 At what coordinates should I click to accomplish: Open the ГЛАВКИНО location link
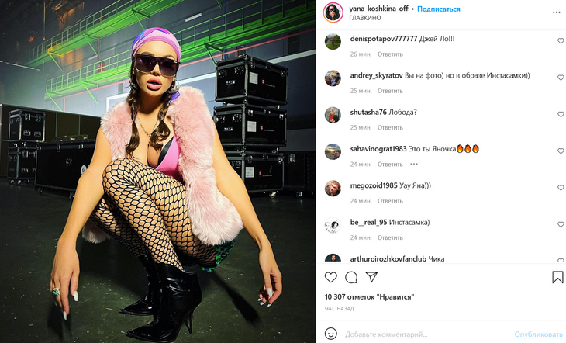(365, 18)
